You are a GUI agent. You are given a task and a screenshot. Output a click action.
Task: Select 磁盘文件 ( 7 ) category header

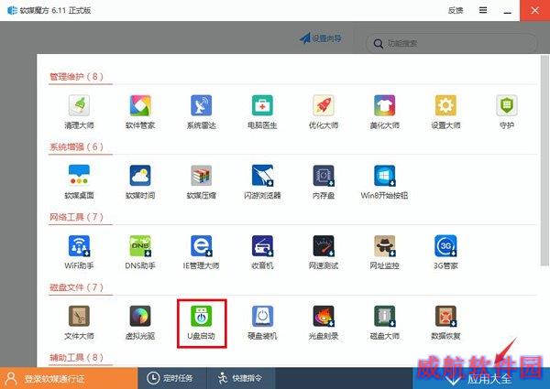[76, 287]
